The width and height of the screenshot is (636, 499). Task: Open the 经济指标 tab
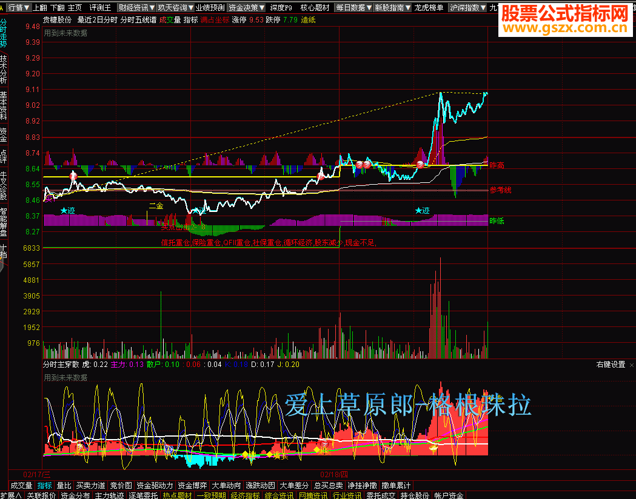246,495
